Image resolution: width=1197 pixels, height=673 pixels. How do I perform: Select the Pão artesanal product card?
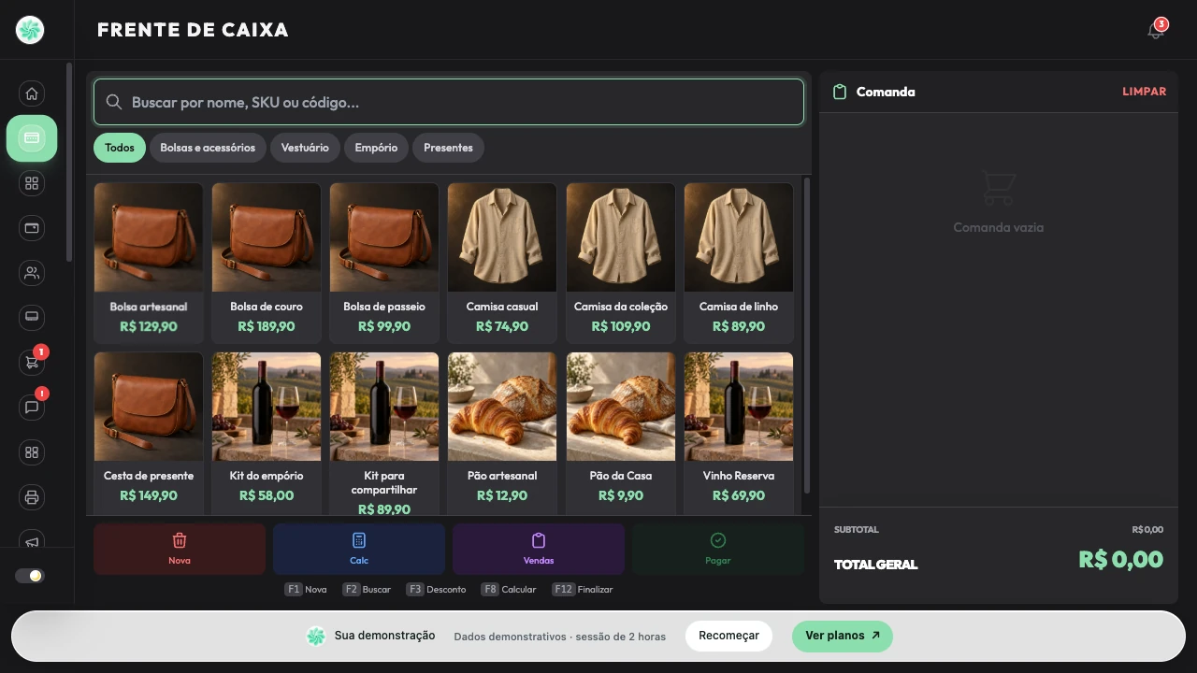(x=502, y=432)
